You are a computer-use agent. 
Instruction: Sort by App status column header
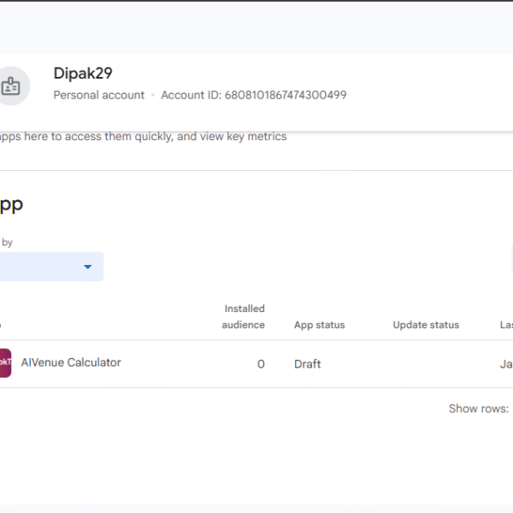click(x=319, y=325)
